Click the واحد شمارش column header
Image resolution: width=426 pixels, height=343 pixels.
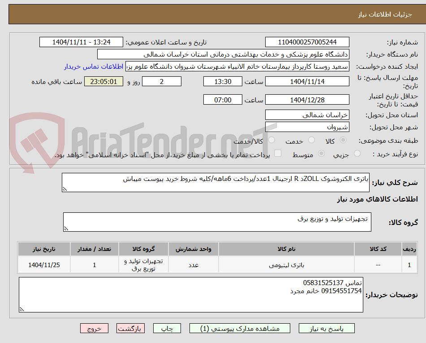pyautogui.click(x=194, y=249)
